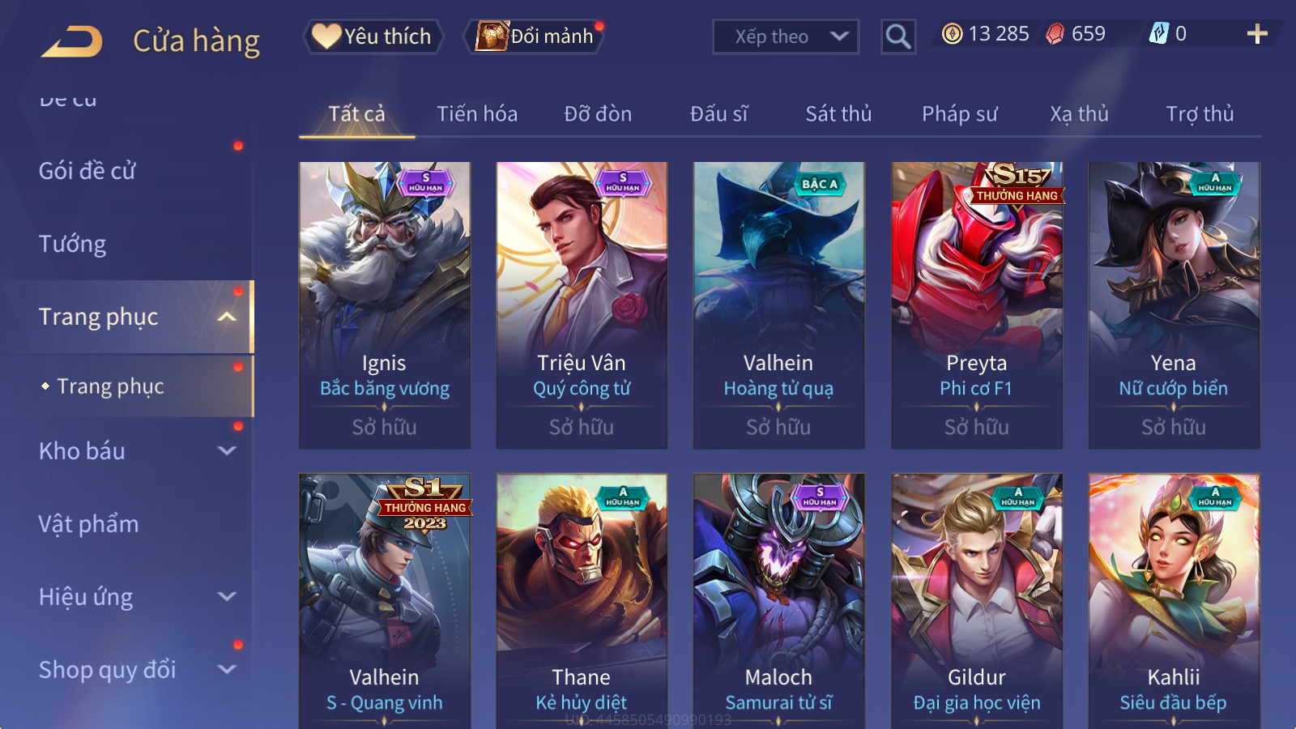Tap the red gem currency icon
Image resolution: width=1296 pixels, height=729 pixels.
1055,34
